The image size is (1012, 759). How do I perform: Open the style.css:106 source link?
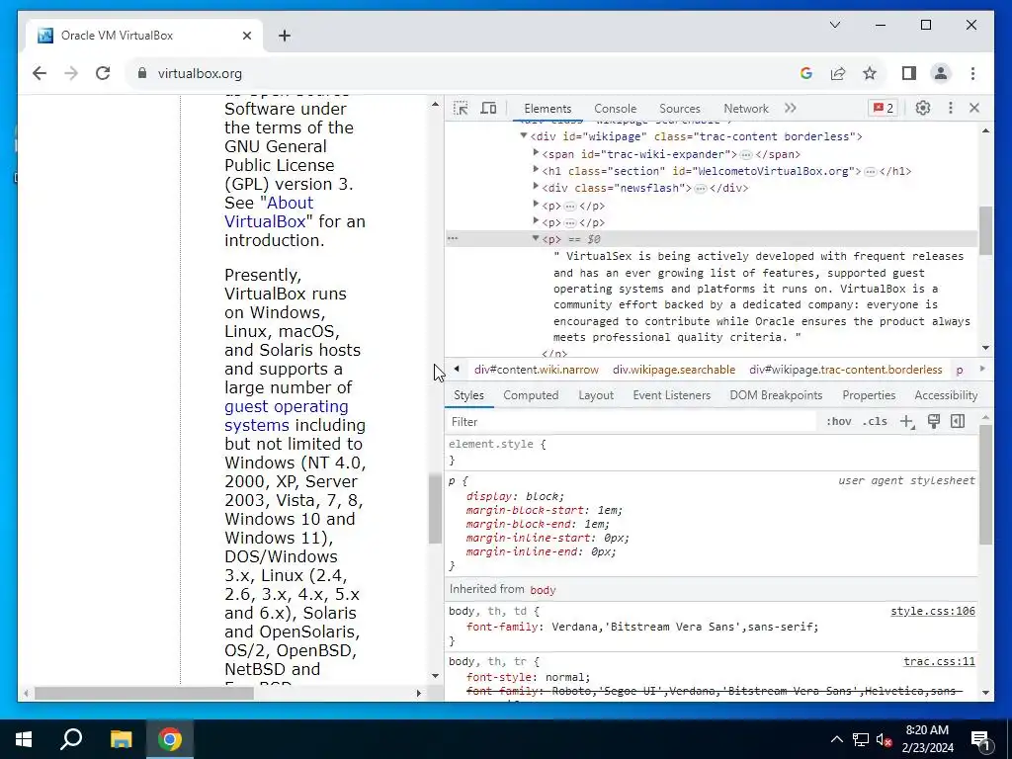point(933,611)
